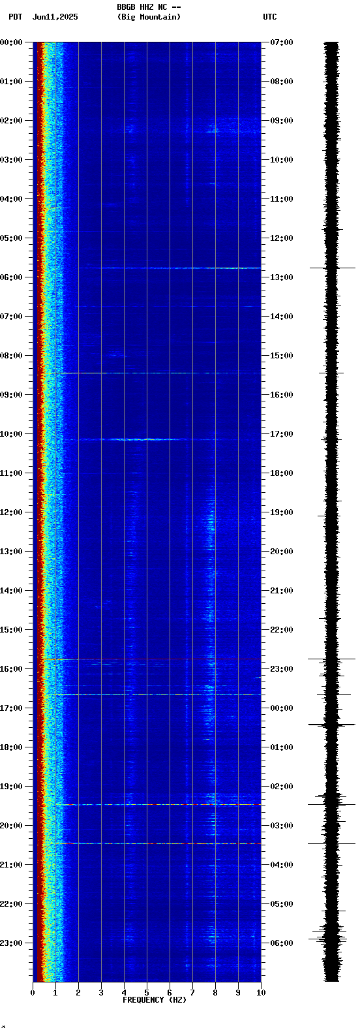Screen dimensions: 360x1034
Task: Click the 06:00 UTC label on right axis
Action: coord(282,943)
